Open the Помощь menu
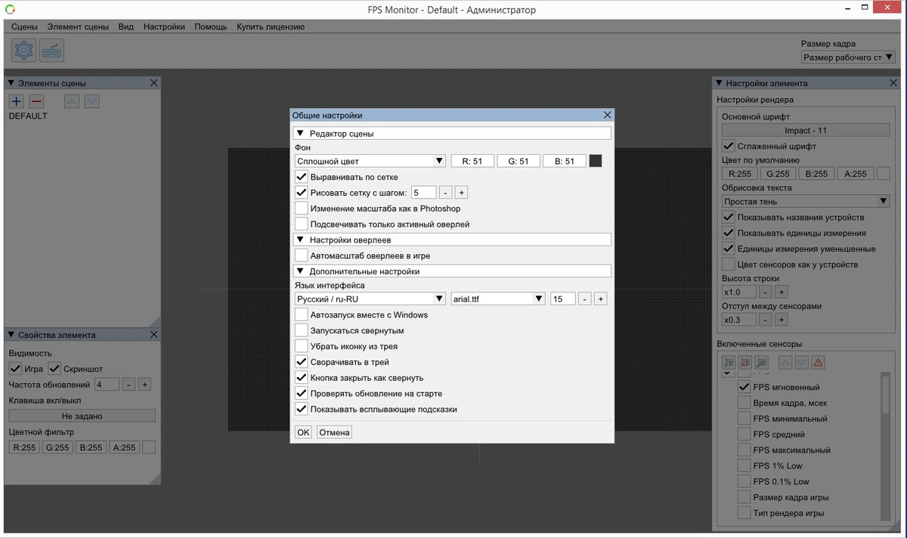Screen dimensions: 907x538 pyautogui.click(x=211, y=26)
